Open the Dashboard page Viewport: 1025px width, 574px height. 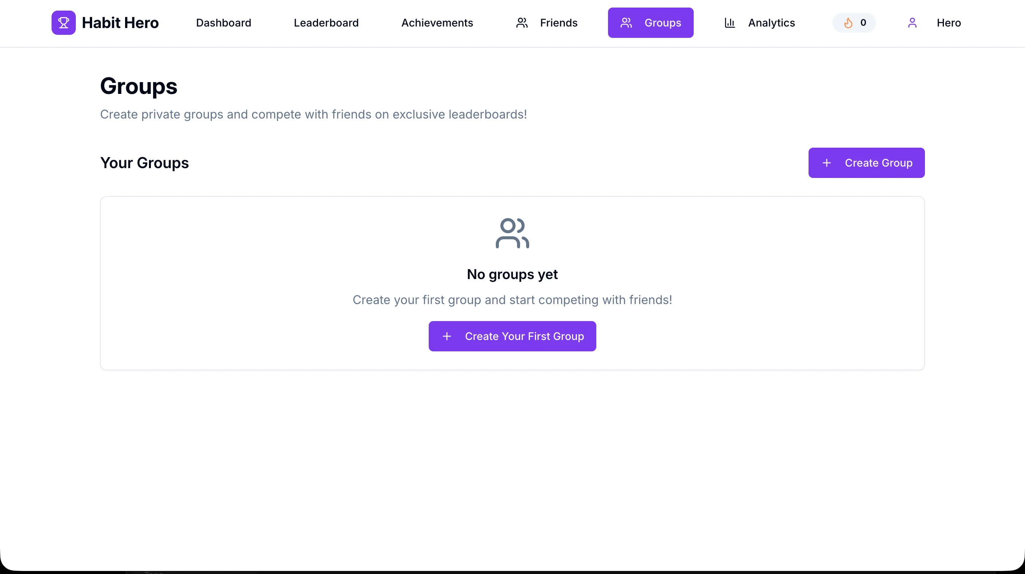[x=224, y=23]
